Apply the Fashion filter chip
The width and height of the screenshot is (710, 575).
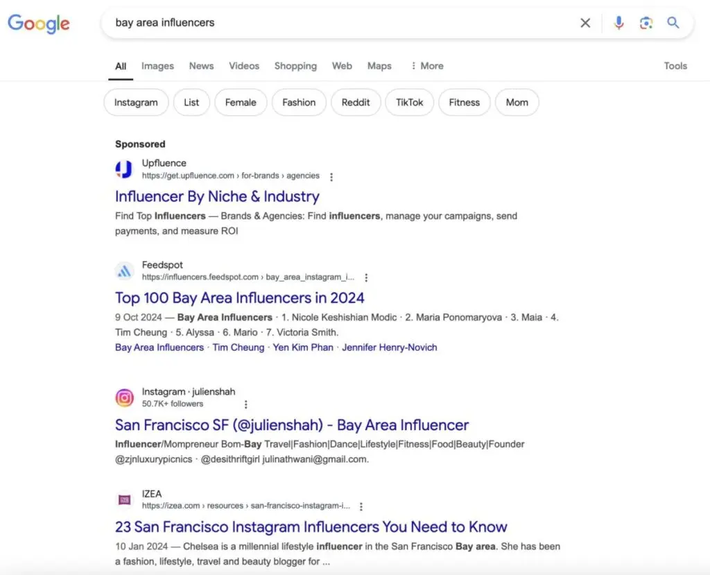[x=299, y=103]
